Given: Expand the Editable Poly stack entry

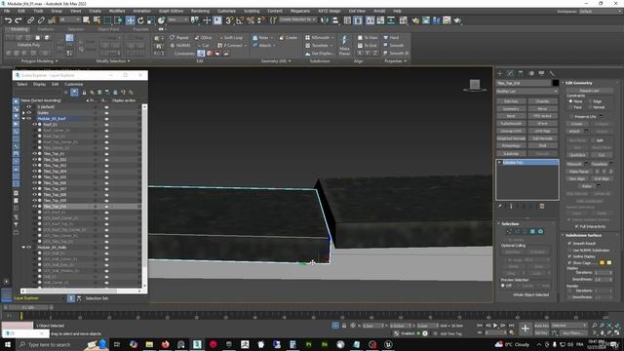Looking at the screenshot, I should point(499,163).
